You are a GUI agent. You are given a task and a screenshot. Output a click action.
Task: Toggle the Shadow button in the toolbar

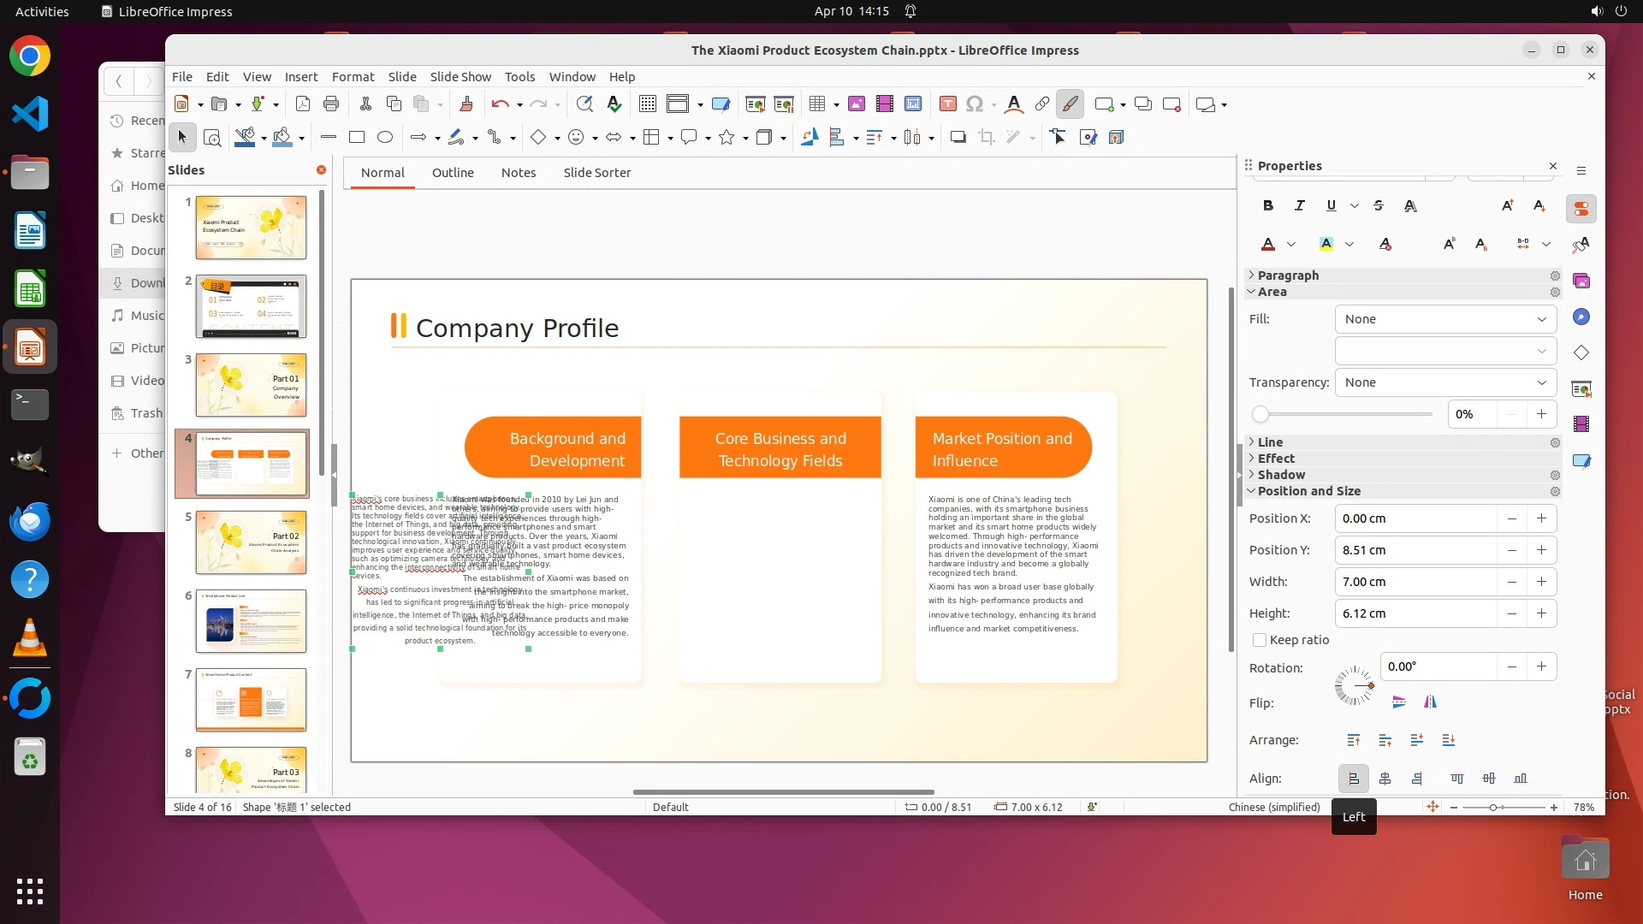[958, 137]
